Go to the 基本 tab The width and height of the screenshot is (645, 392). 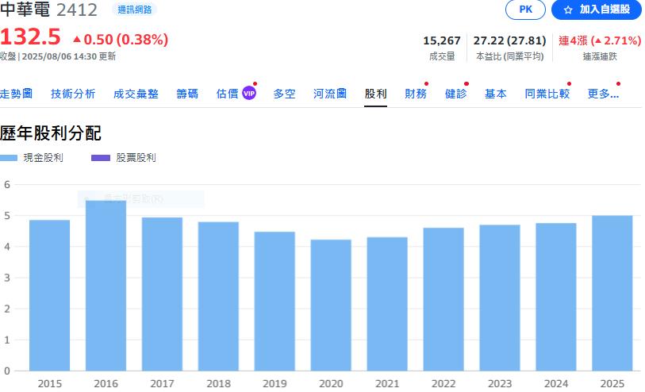[x=496, y=94]
